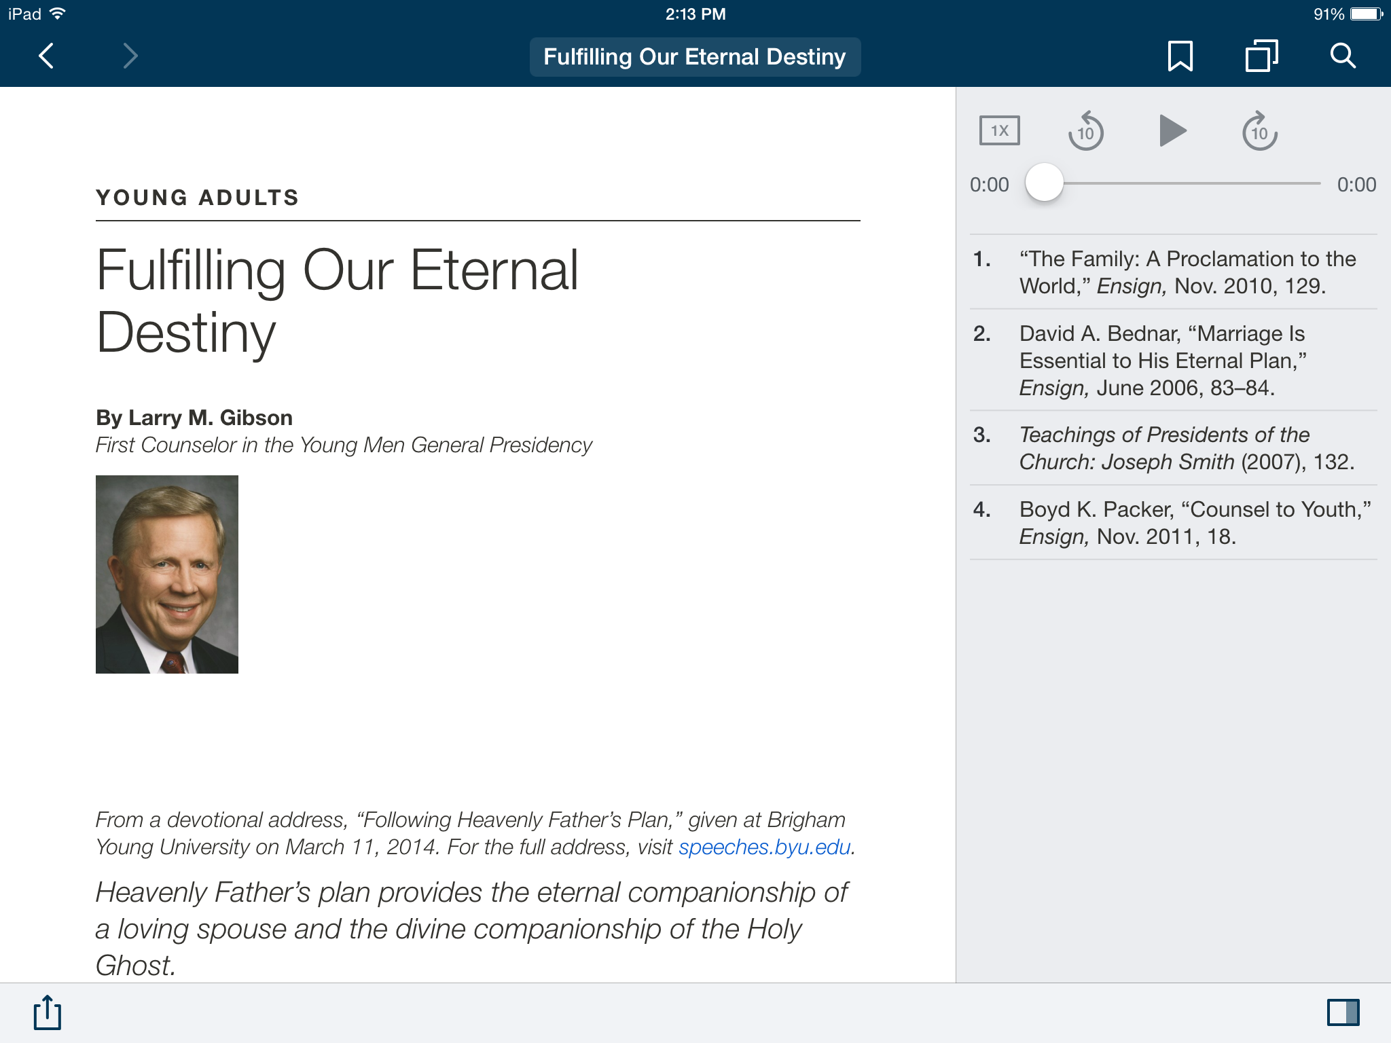Go forward with the right chevron

(x=130, y=56)
